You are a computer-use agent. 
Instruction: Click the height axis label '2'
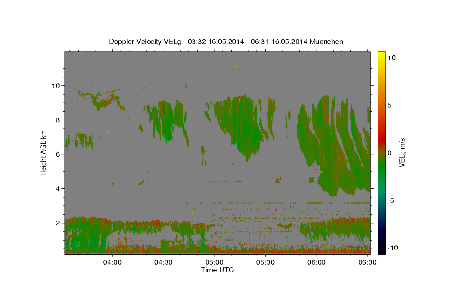click(57, 223)
